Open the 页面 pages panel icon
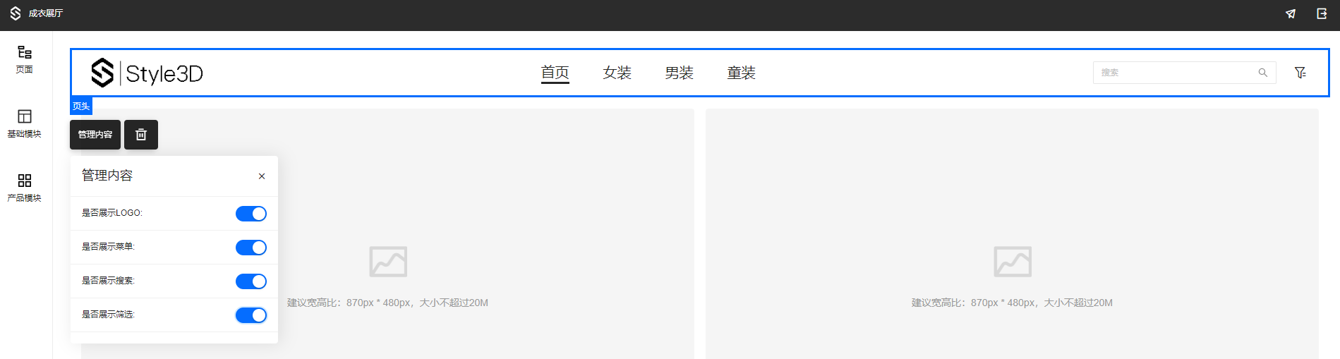This screenshot has width=1340, height=359. [x=24, y=59]
